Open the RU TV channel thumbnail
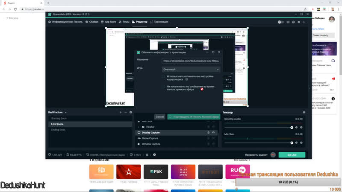 (x=238, y=172)
